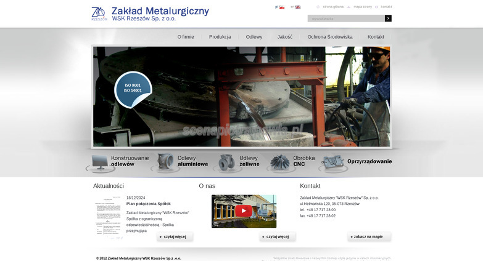Click czytaj więcej under Aktualności
Viewport: 483px width, 261px height.
click(175, 237)
